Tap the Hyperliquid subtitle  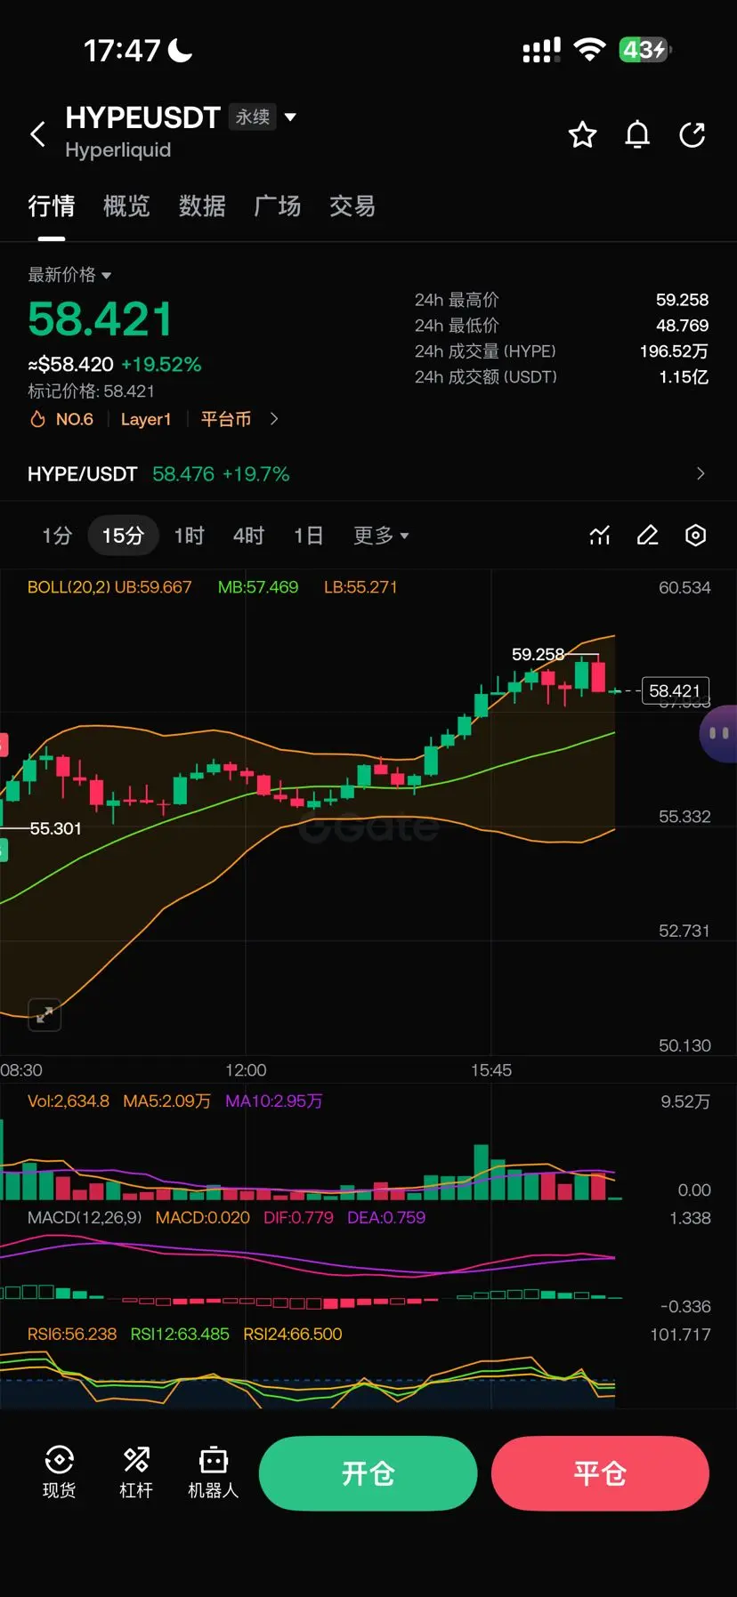click(x=118, y=150)
